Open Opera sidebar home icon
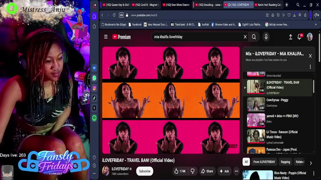Viewport: 321px width, 180px height. coord(94,16)
